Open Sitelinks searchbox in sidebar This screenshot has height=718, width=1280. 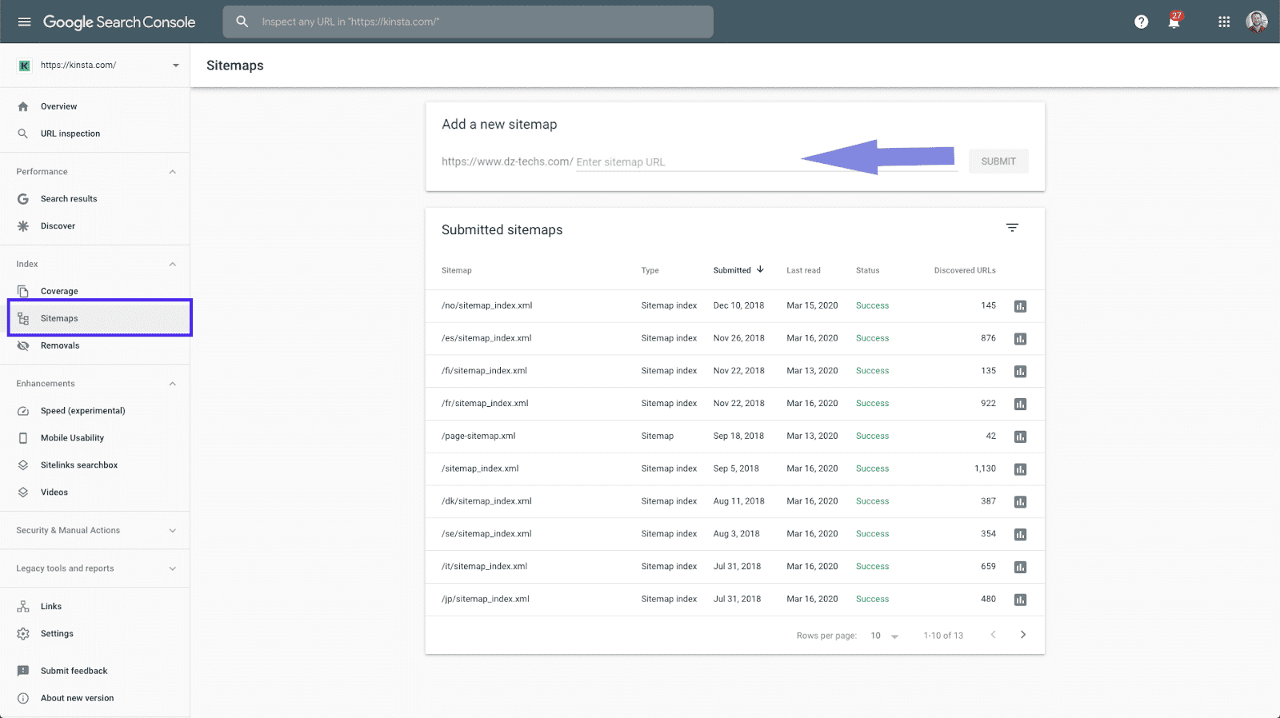79,465
